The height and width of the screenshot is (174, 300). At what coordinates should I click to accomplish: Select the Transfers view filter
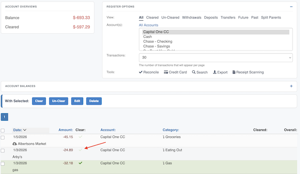click(228, 17)
